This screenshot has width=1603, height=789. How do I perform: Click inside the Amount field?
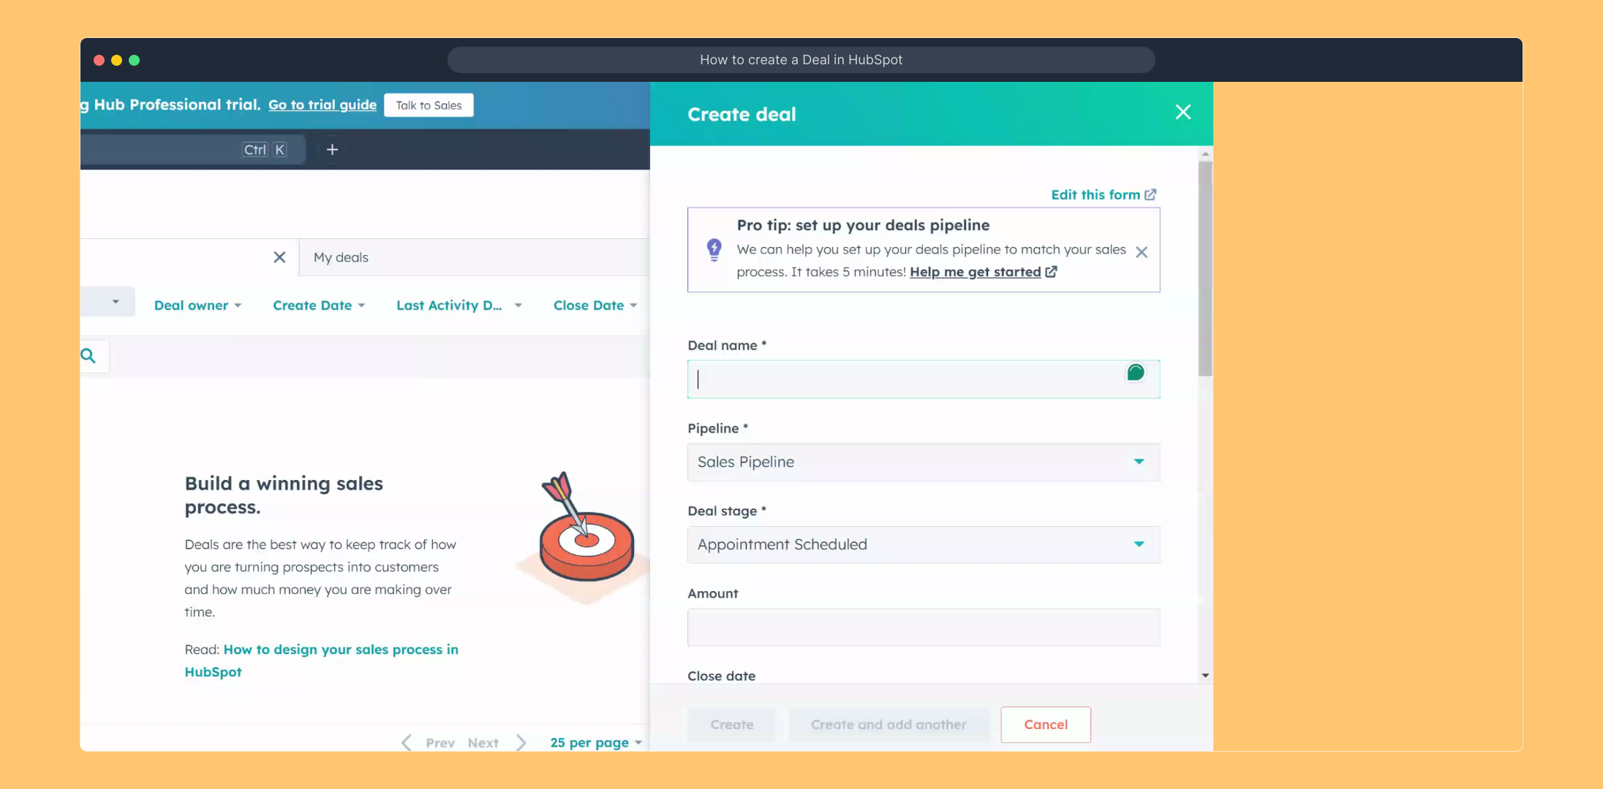click(x=923, y=627)
